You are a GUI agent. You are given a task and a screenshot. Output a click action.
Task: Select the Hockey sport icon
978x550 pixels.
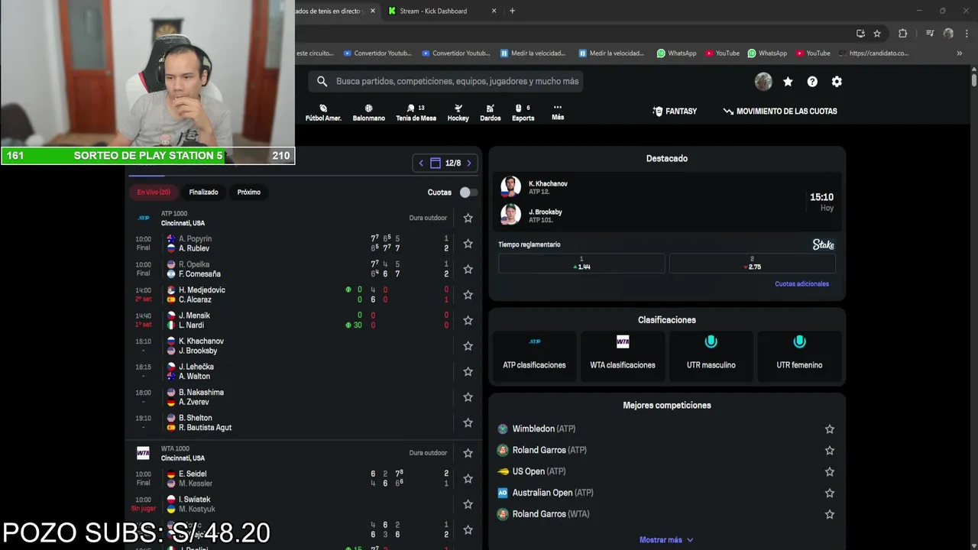458,112
